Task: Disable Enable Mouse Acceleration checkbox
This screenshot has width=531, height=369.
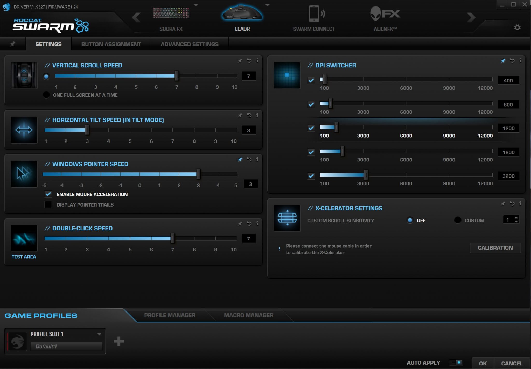Action: [48, 194]
